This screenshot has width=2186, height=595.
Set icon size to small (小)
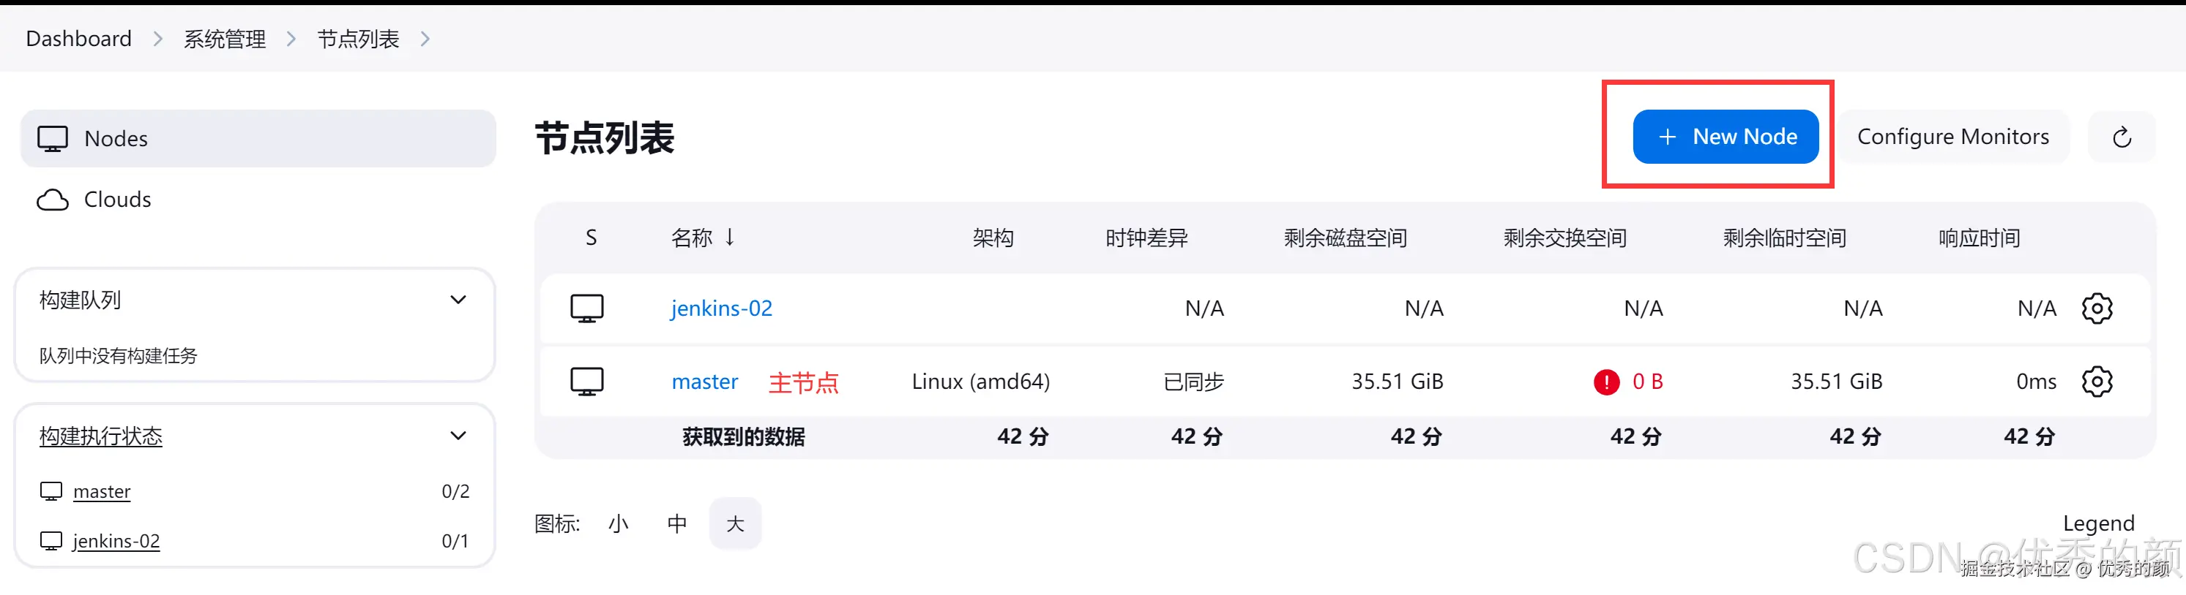tap(618, 524)
